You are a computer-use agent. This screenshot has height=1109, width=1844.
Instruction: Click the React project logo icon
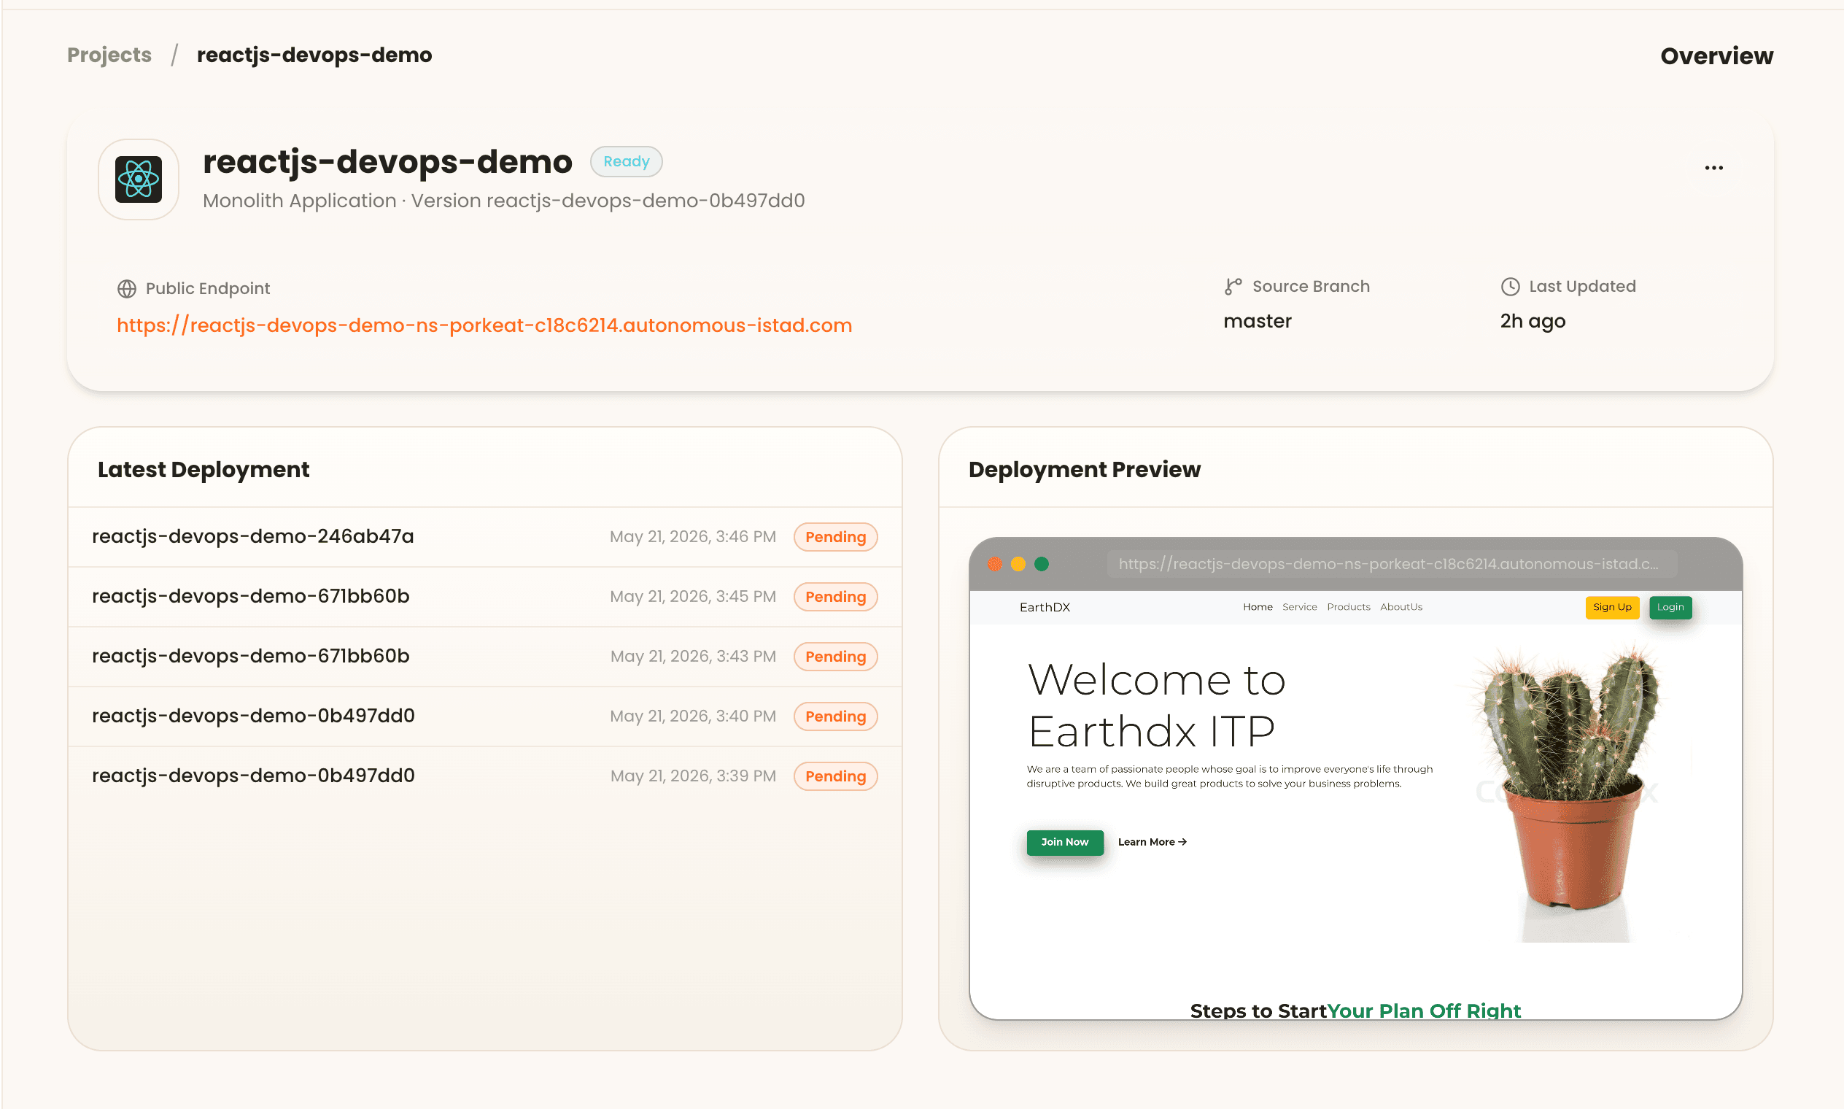(x=138, y=179)
